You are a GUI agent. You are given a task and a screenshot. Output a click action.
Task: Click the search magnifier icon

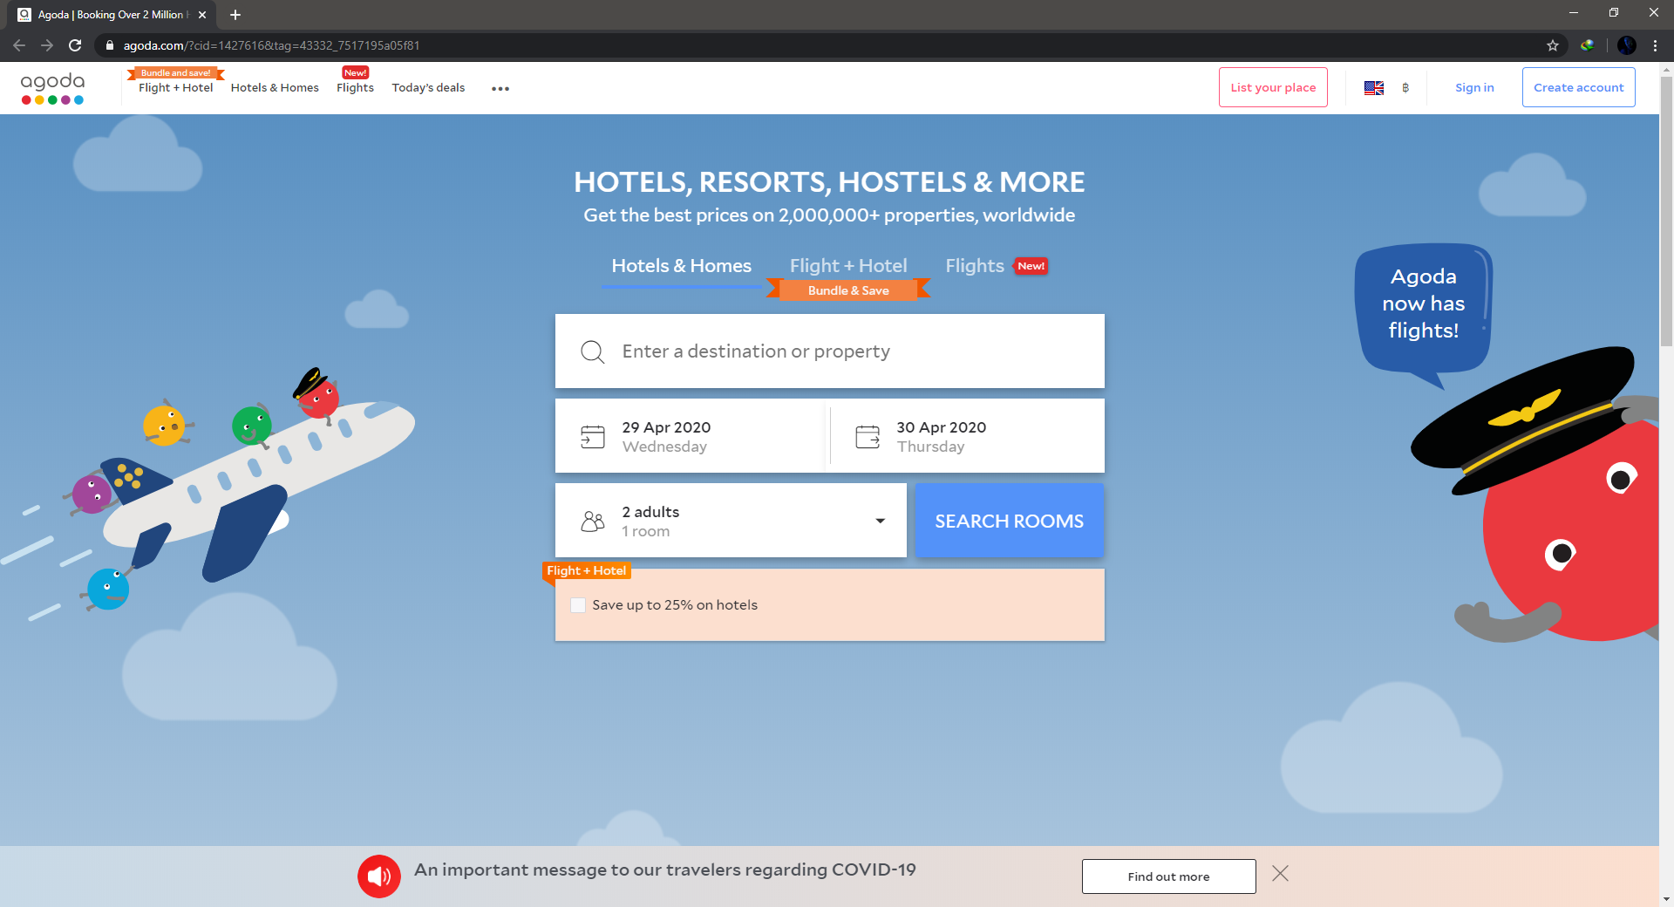593,351
